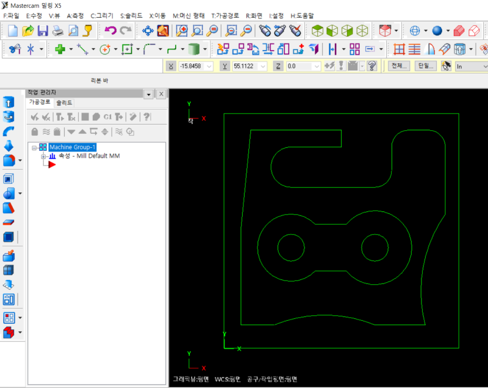Collapse the Machine Group-1 tree node
The width and height of the screenshot is (488, 388).
pos(35,147)
